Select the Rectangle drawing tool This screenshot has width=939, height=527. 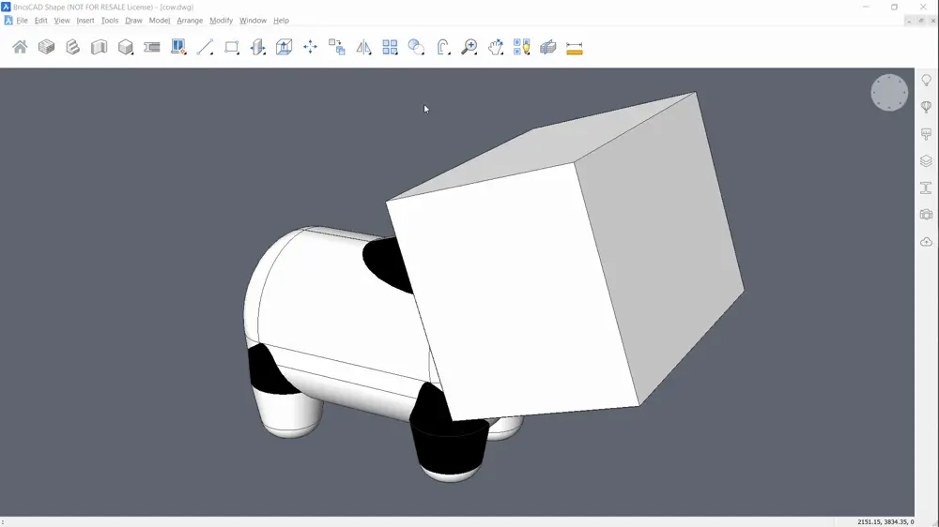(232, 47)
